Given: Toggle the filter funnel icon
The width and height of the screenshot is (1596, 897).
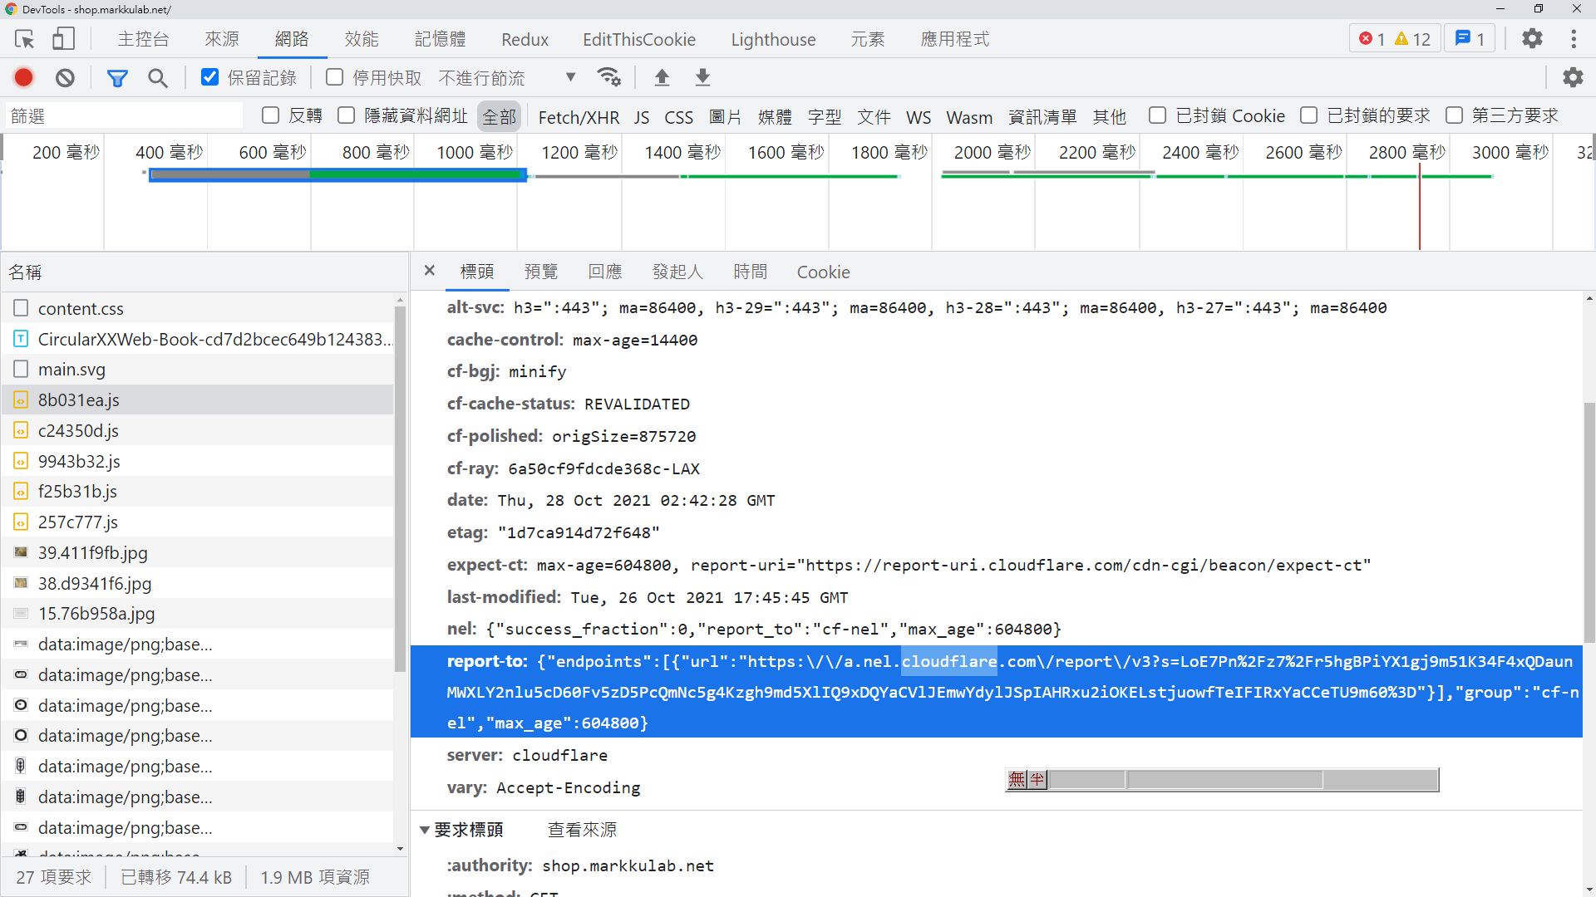Looking at the screenshot, I should (x=117, y=78).
